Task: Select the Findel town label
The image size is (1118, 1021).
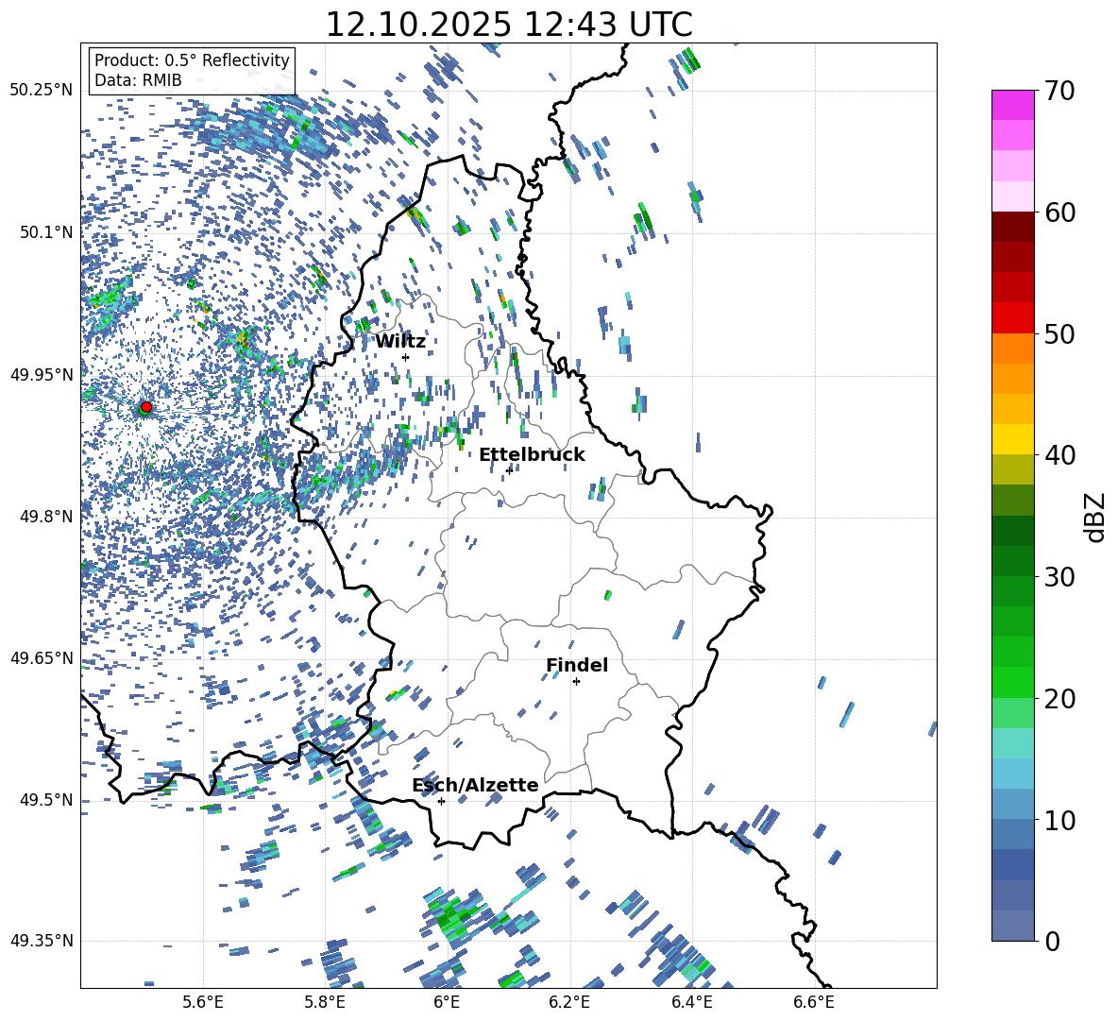Action: click(577, 665)
